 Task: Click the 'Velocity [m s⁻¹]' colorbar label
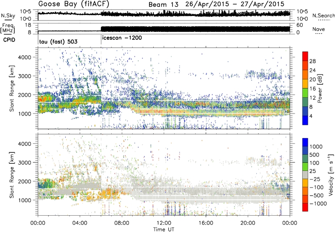point(331,175)
